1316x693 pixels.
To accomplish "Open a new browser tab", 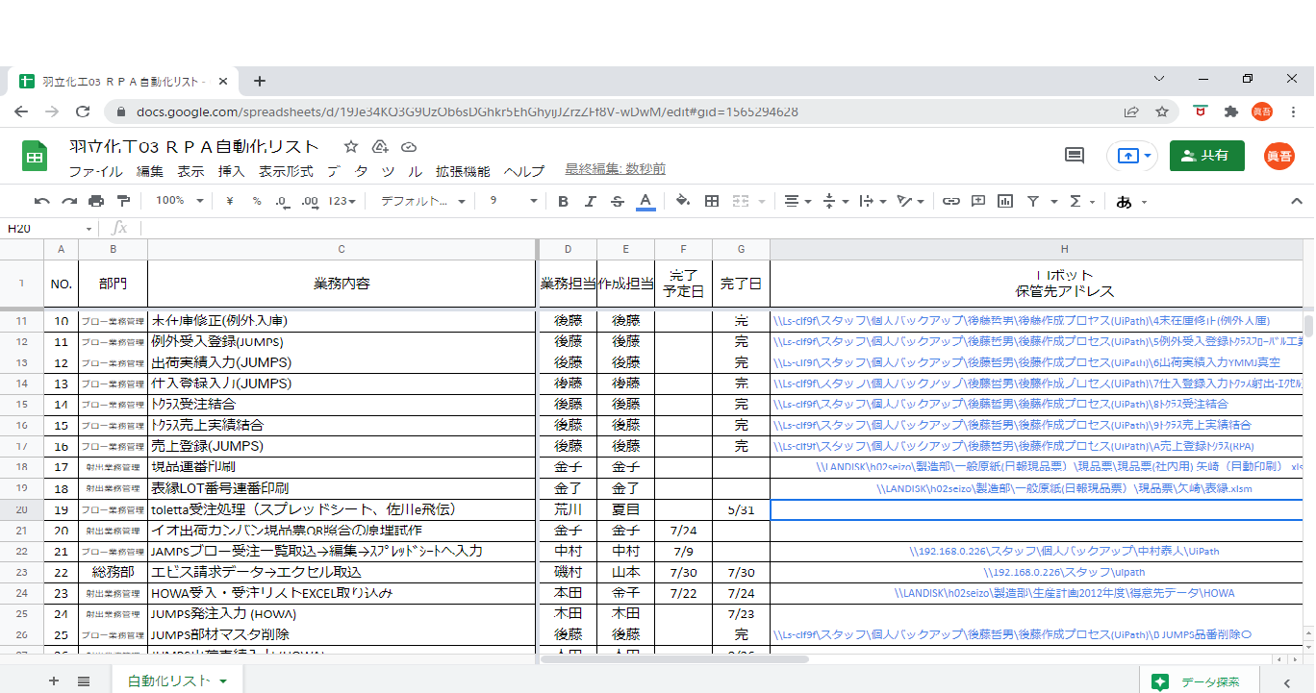I will [259, 81].
